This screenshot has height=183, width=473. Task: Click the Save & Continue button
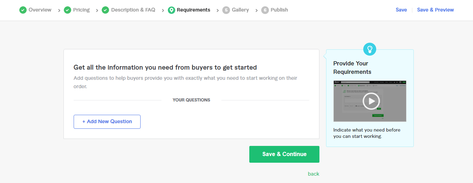click(284, 154)
